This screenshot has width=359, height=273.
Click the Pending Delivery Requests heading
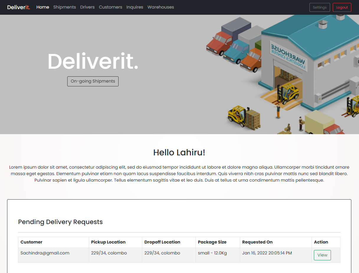coord(60,222)
